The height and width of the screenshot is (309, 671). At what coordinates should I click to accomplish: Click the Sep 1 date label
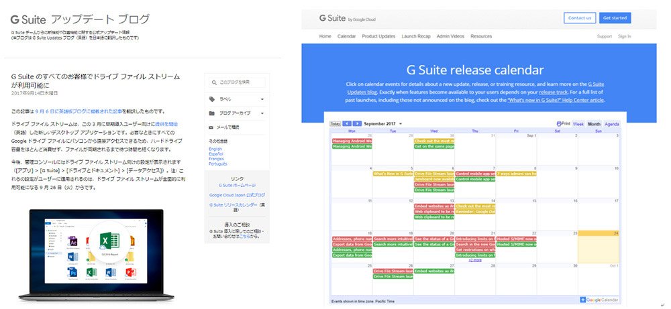[531, 135]
